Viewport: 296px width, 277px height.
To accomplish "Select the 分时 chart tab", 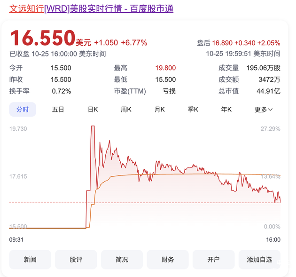I will point(23,110).
